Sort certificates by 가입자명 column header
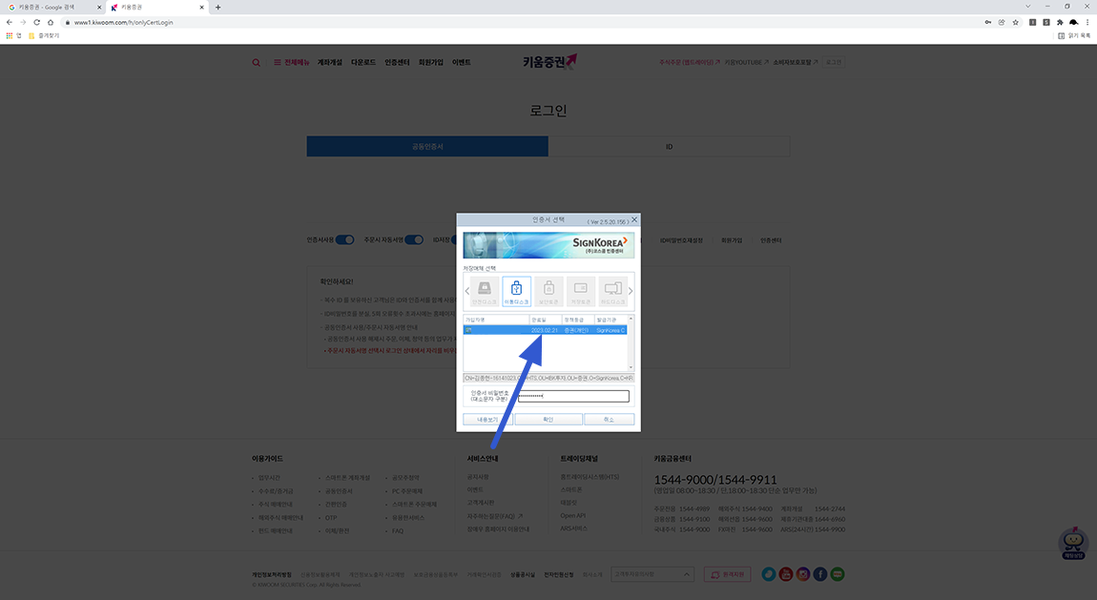 click(x=496, y=320)
